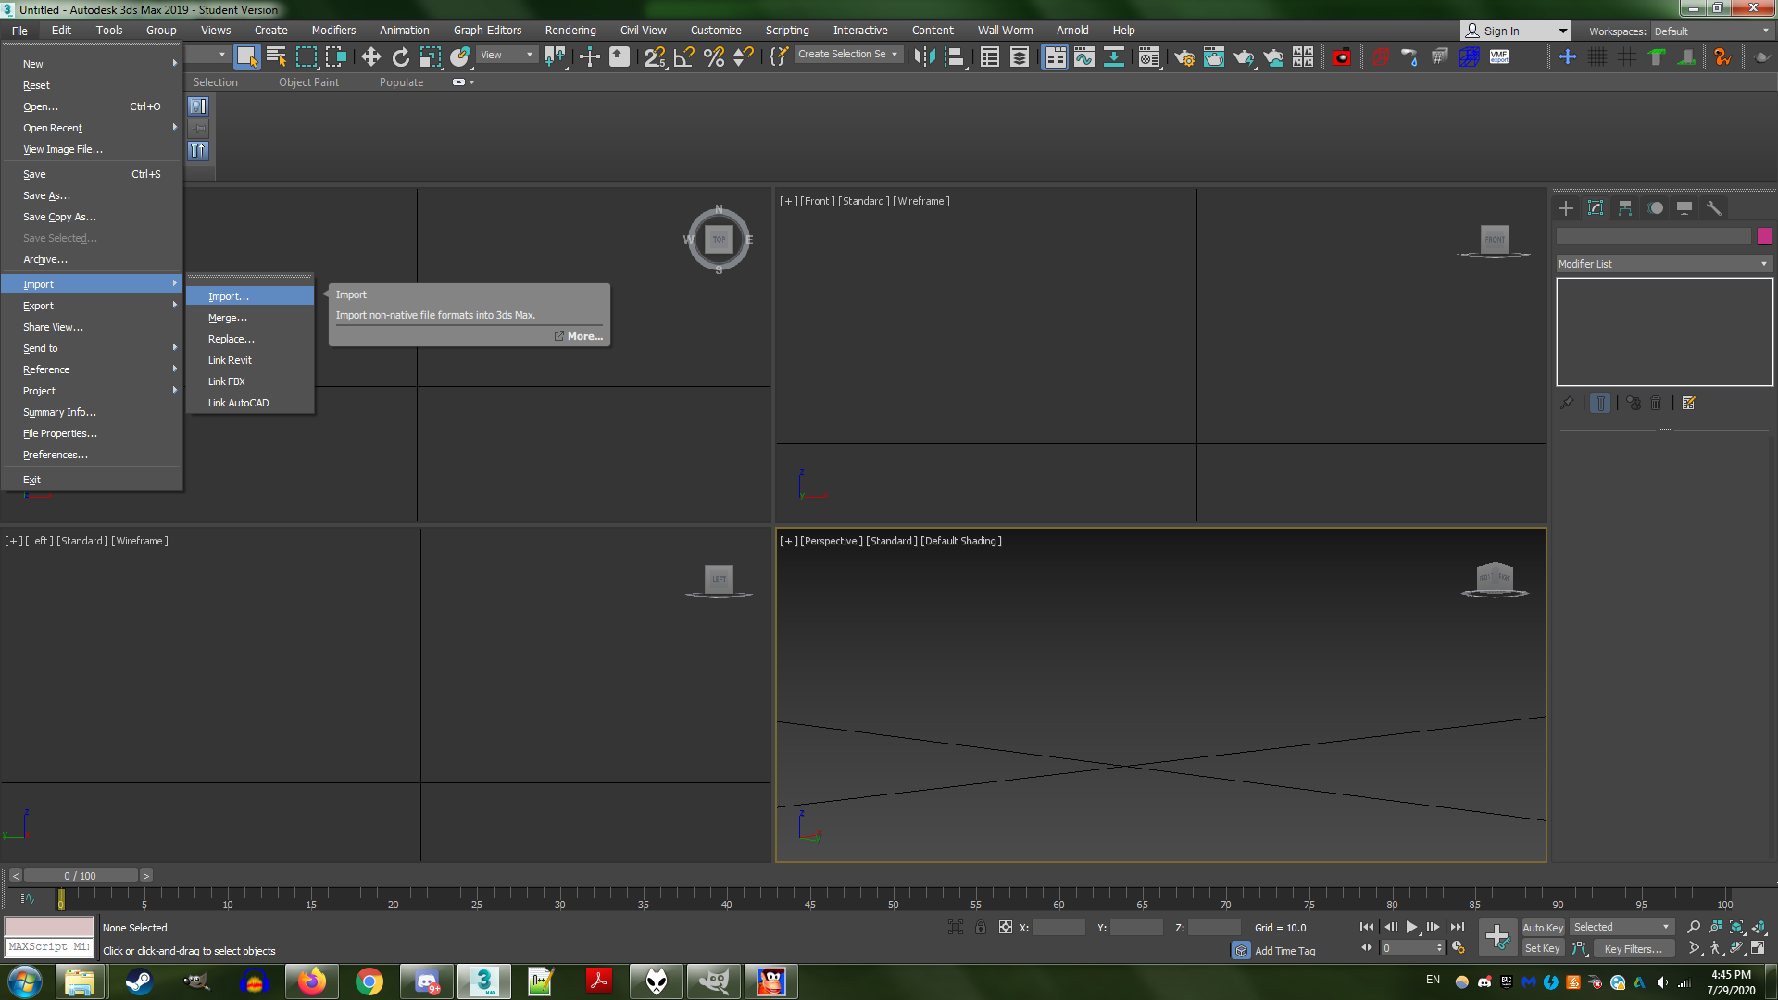Image resolution: width=1778 pixels, height=1000 pixels.
Task: Toggle Absolute/Offset transform type-in mode
Action: (1006, 927)
